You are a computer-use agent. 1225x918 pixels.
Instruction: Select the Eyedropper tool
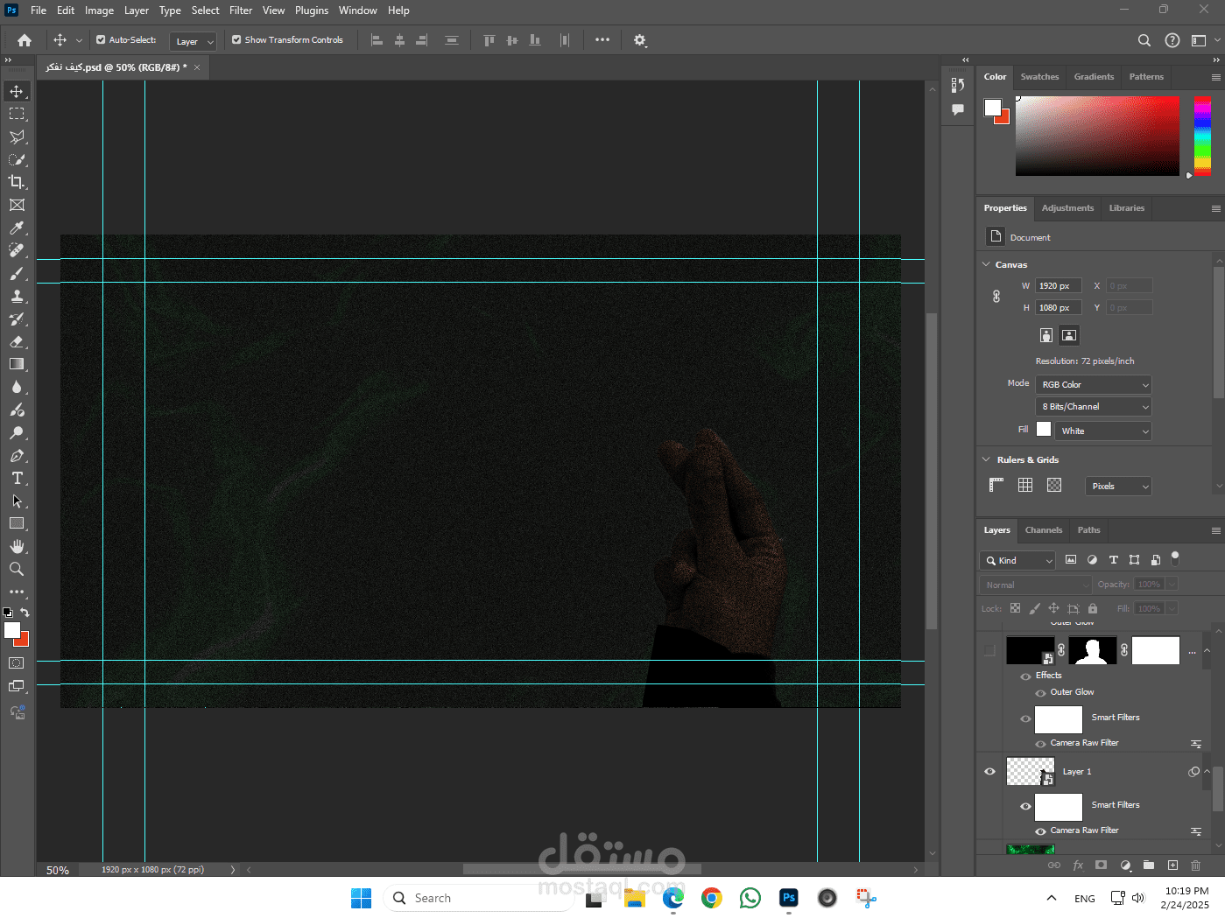click(x=17, y=228)
